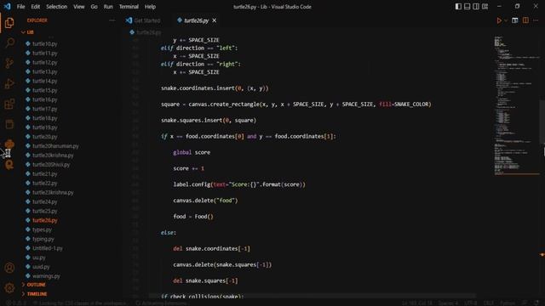
Task: Open the Help menu
Action: (x=150, y=7)
